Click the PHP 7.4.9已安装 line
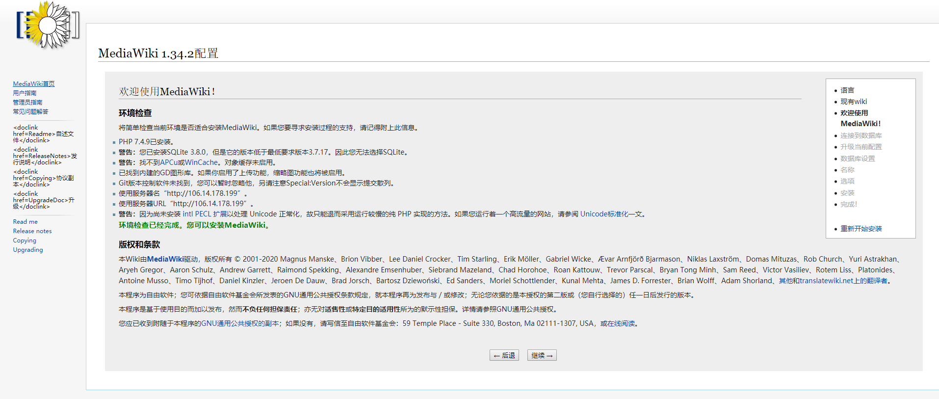939x399 pixels. click(146, 142)
